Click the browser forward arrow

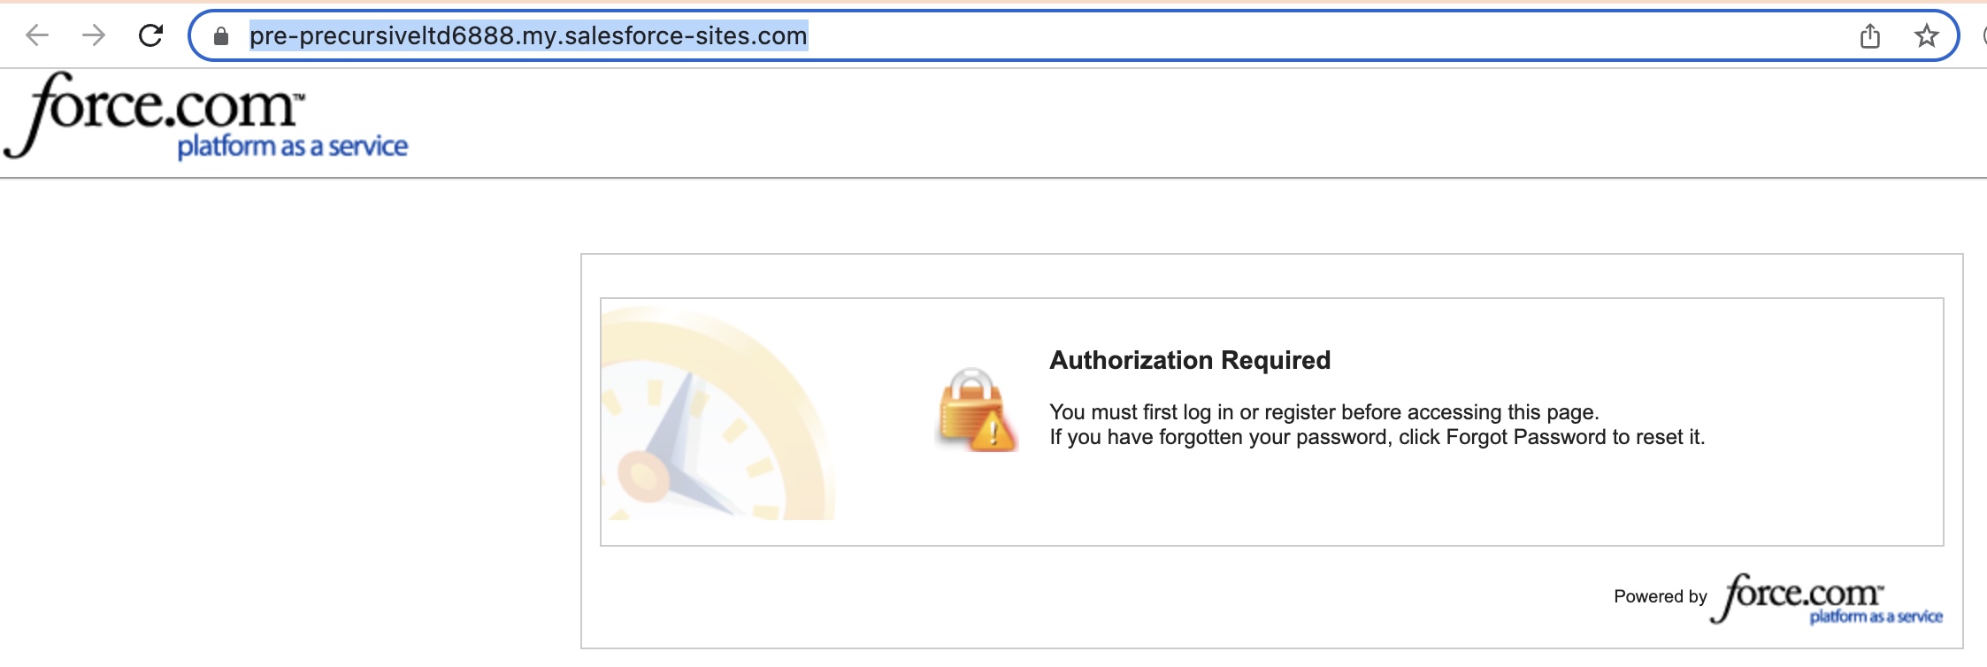93,36
